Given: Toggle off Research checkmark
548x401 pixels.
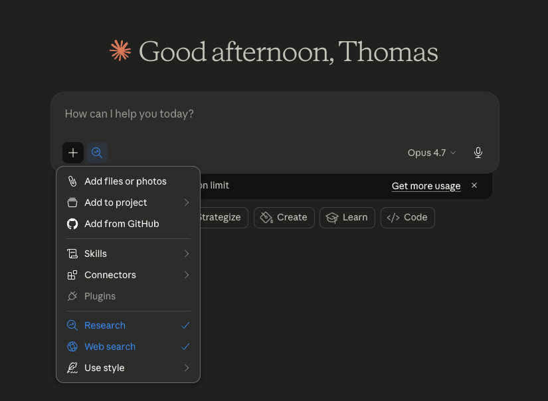Looking at the screenshot, I should click(185, 325).
